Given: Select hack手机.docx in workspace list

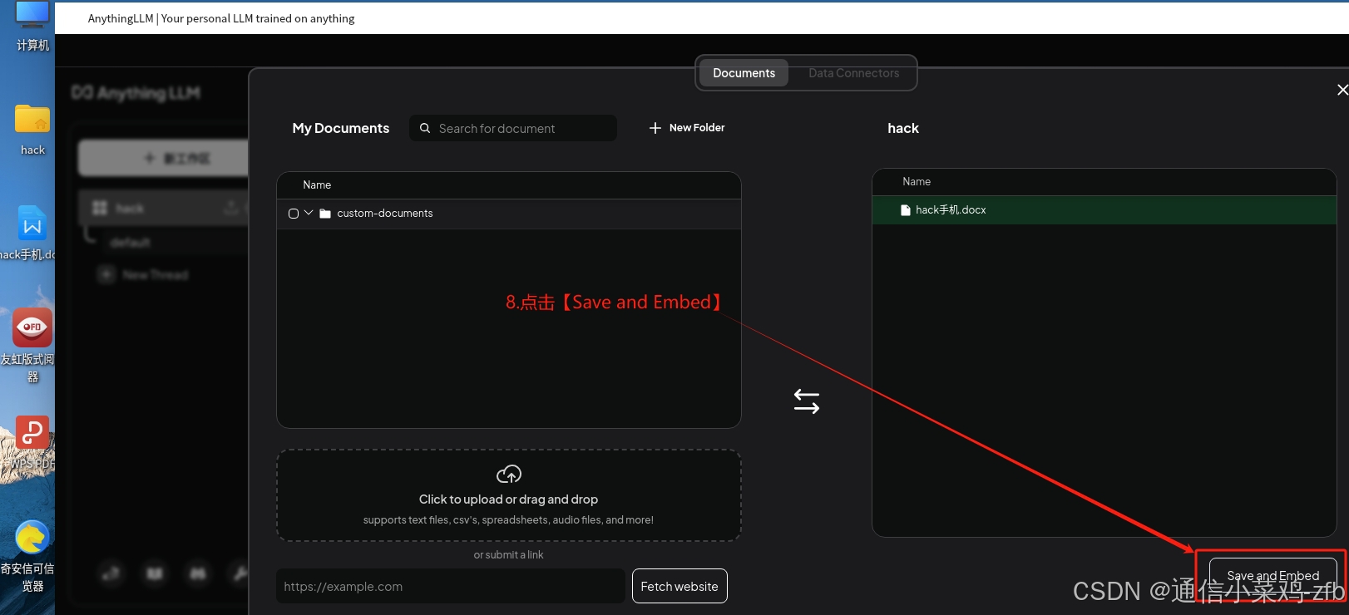Looking at the screenshot, I should (1104, 210).
